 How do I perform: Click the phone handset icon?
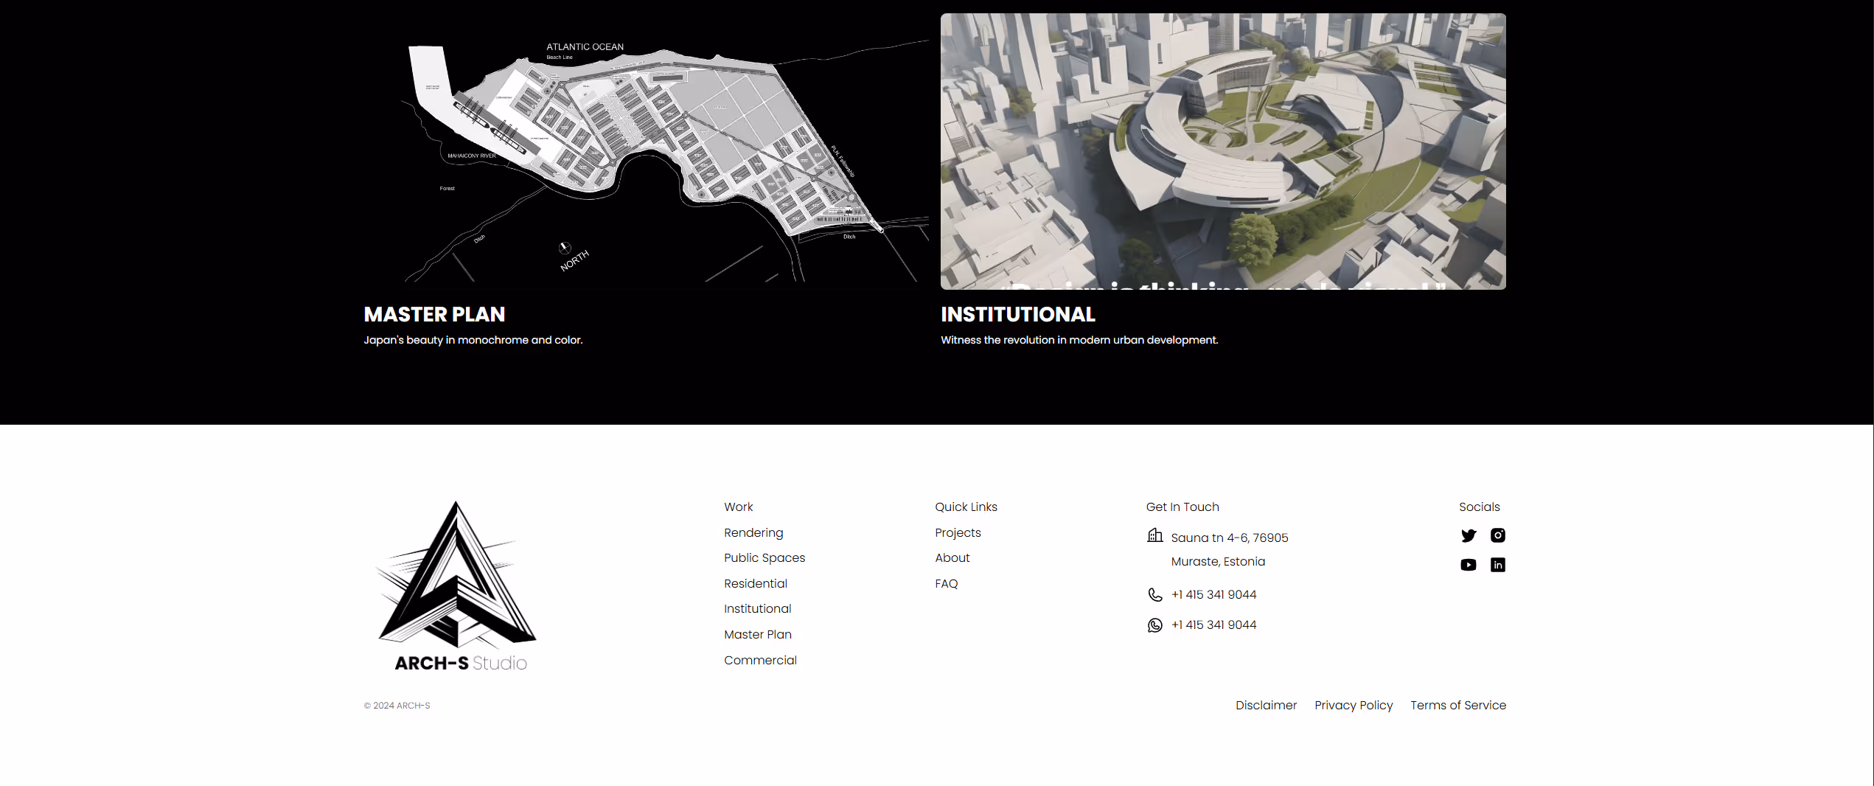[1154, 594]
